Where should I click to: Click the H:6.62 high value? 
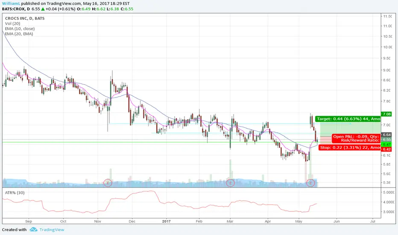[99, 9]
